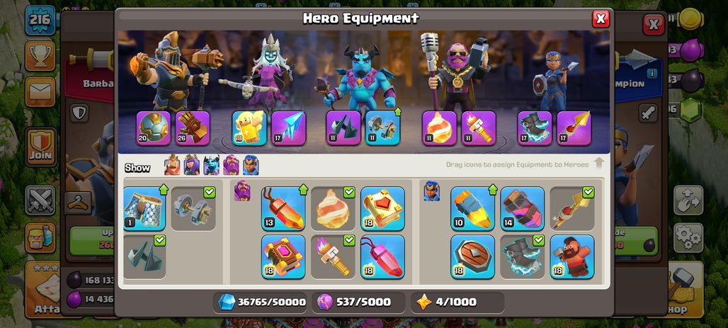The width and height of the screenshot is (728, 328).
Task: Open Grand Warden's level 11 torch slot
Action: 479,128
